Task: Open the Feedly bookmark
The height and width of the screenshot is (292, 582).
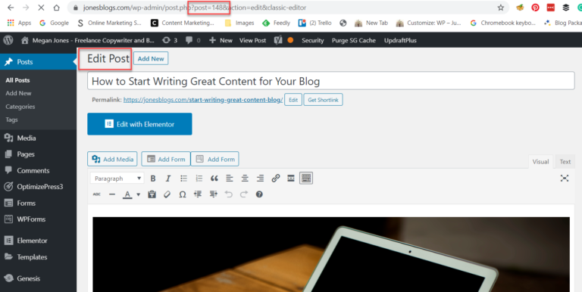Action: 276,23
